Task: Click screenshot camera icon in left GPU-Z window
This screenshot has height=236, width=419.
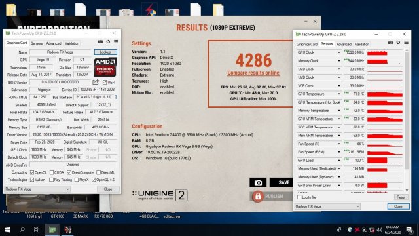Action: [100, 42]
